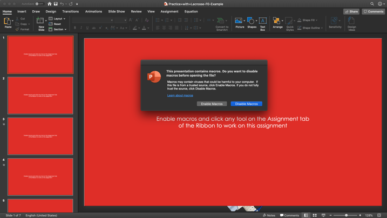Open the Paste options dropdown arrow
Viewport: 387px width, 218px height.
point(12,21)
